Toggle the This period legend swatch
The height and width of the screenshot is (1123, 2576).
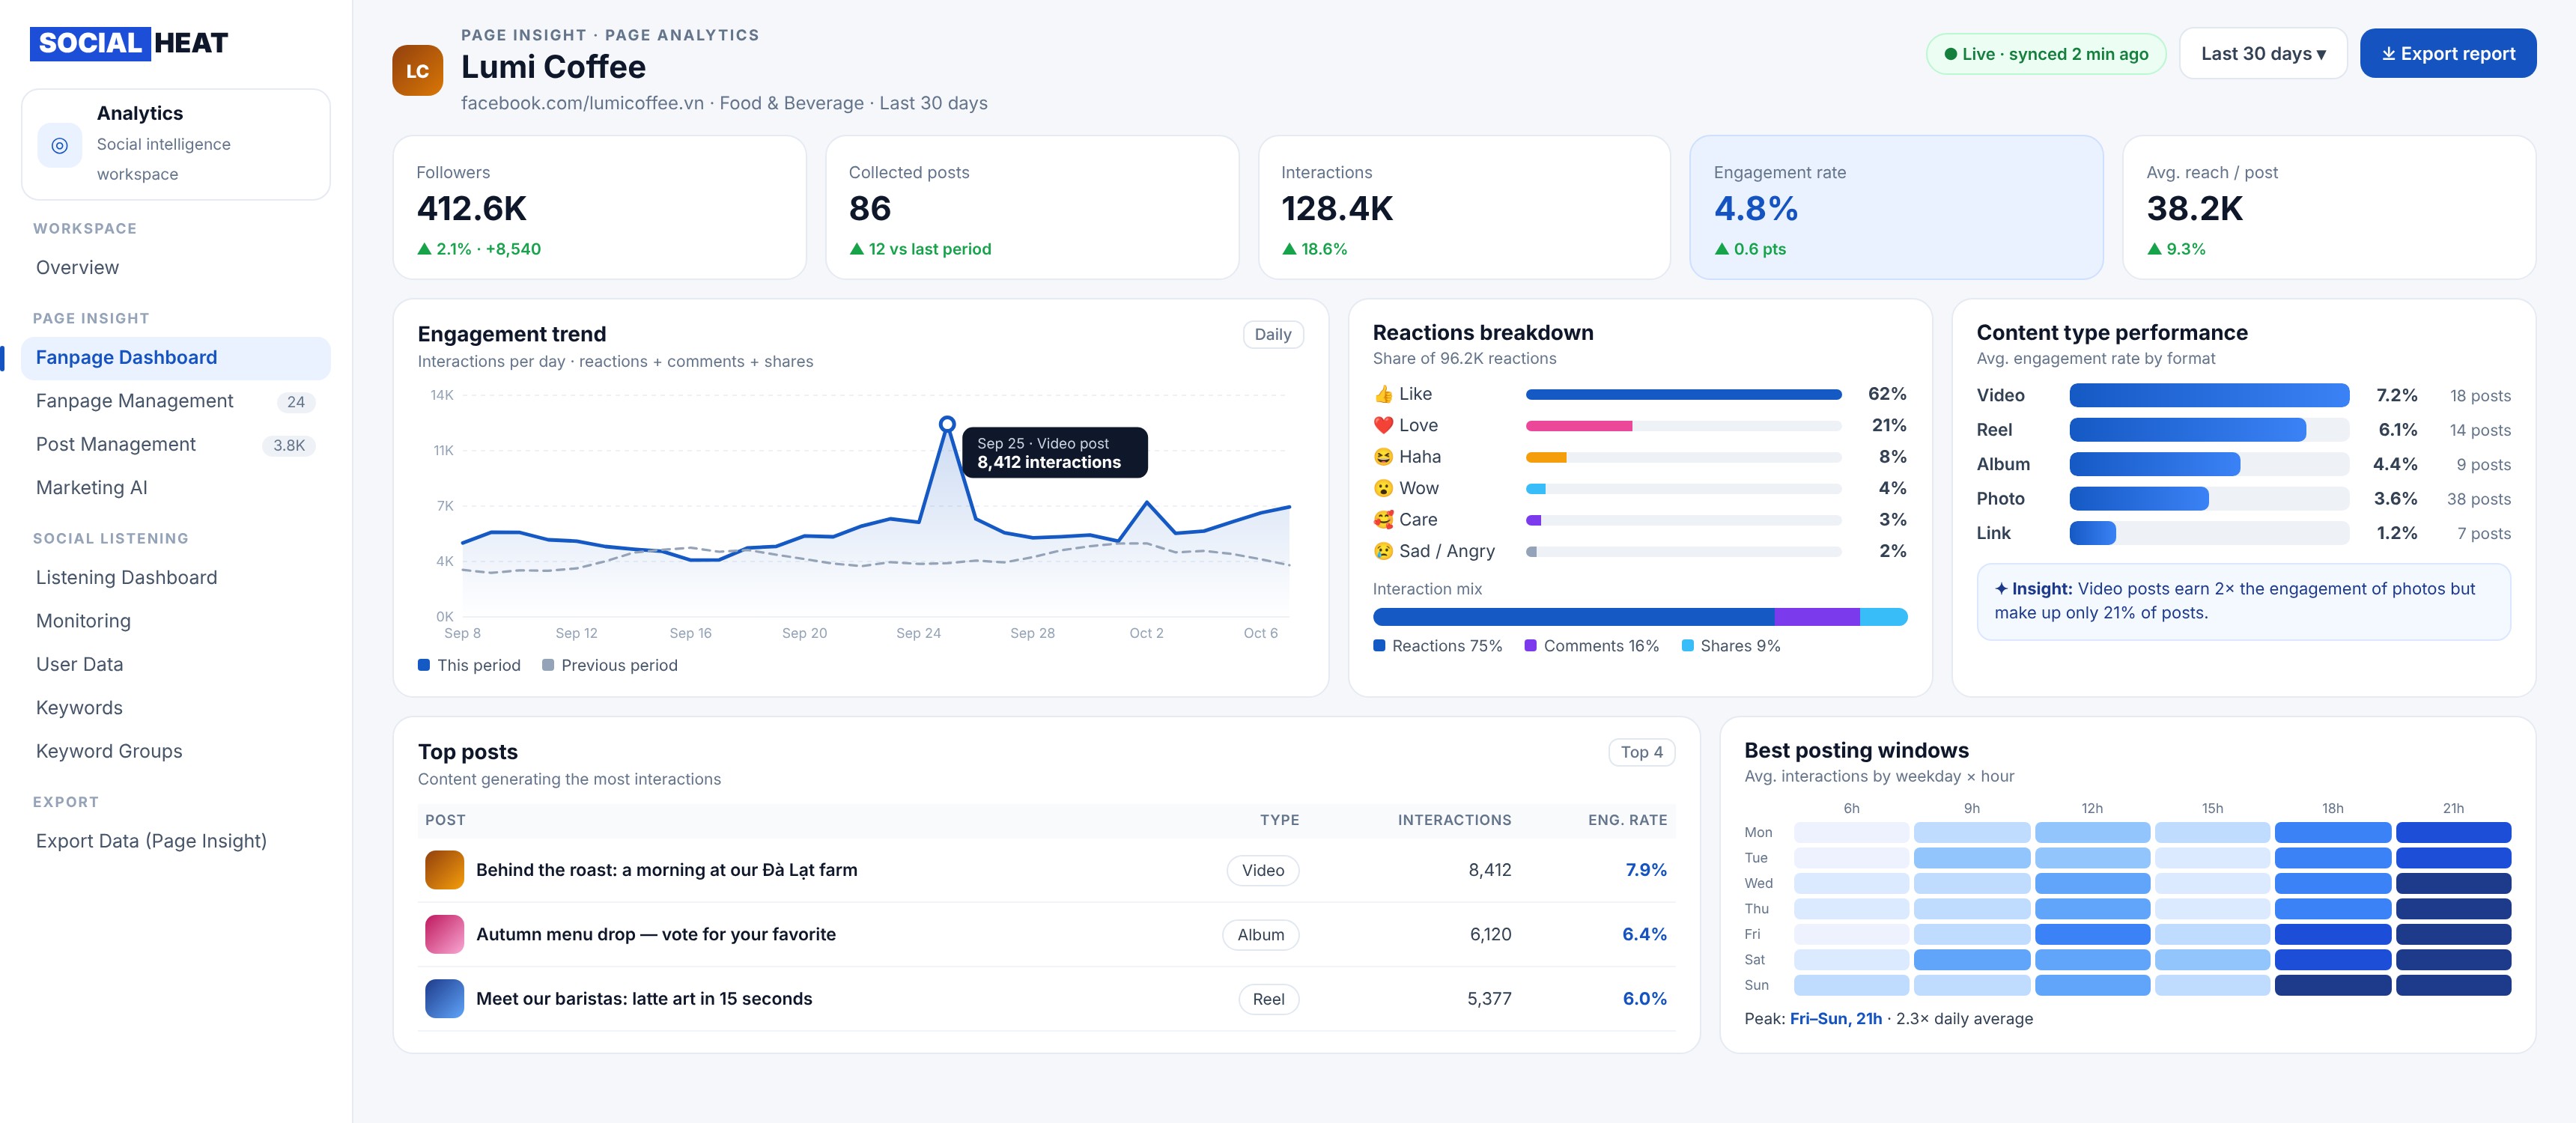point(424,665)
